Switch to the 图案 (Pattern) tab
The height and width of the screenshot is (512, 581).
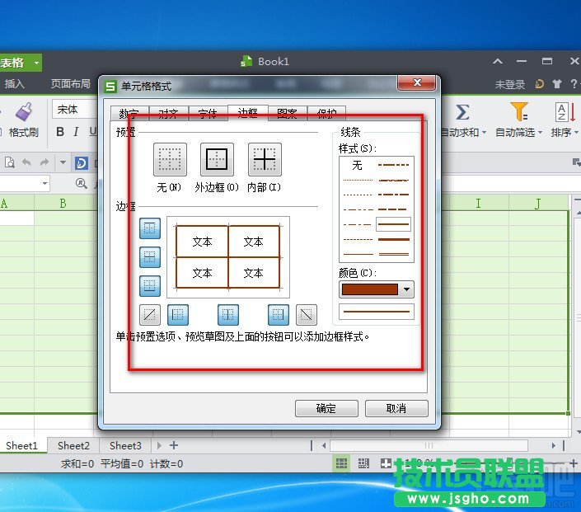tap(287, 114)
